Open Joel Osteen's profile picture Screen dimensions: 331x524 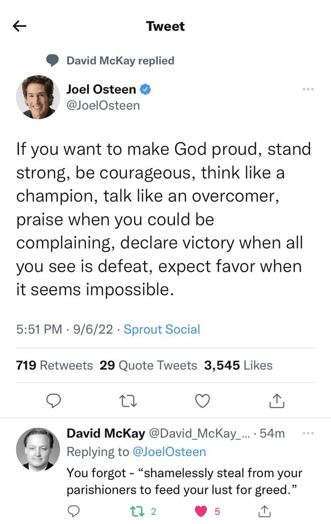38,97
